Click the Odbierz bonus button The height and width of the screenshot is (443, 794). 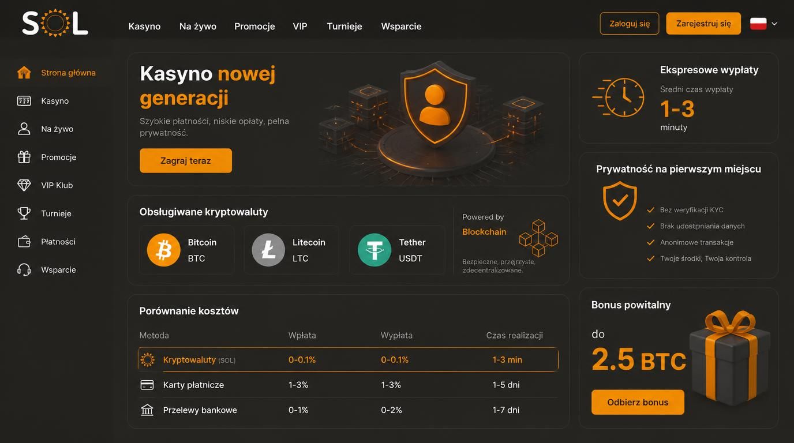[638, 403]
